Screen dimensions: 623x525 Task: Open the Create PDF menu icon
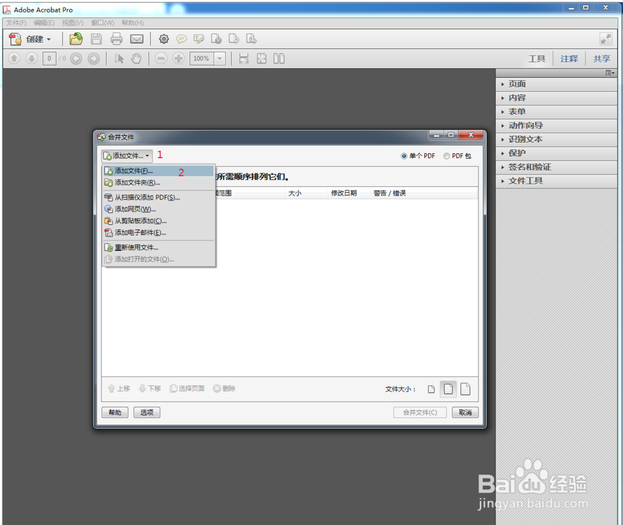[15, 39]
